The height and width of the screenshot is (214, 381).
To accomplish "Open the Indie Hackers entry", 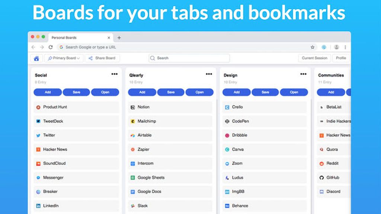I will coord(334,121).
